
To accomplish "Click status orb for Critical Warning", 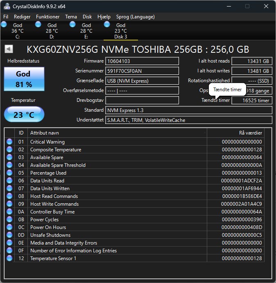I will [x=9, y=141].
